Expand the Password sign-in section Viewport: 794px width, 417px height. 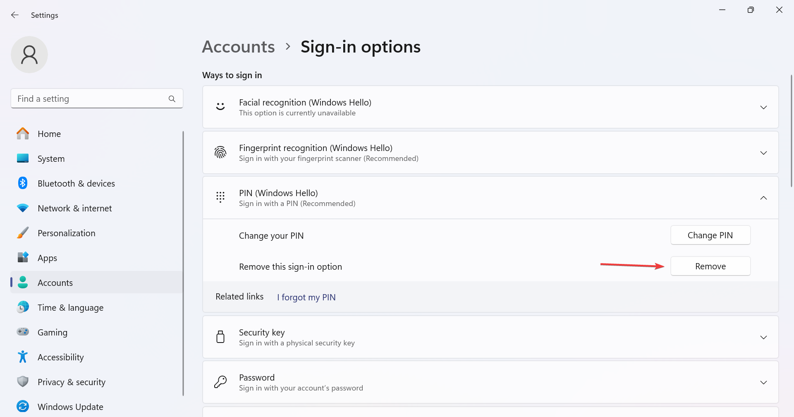(x=763, y=383)
